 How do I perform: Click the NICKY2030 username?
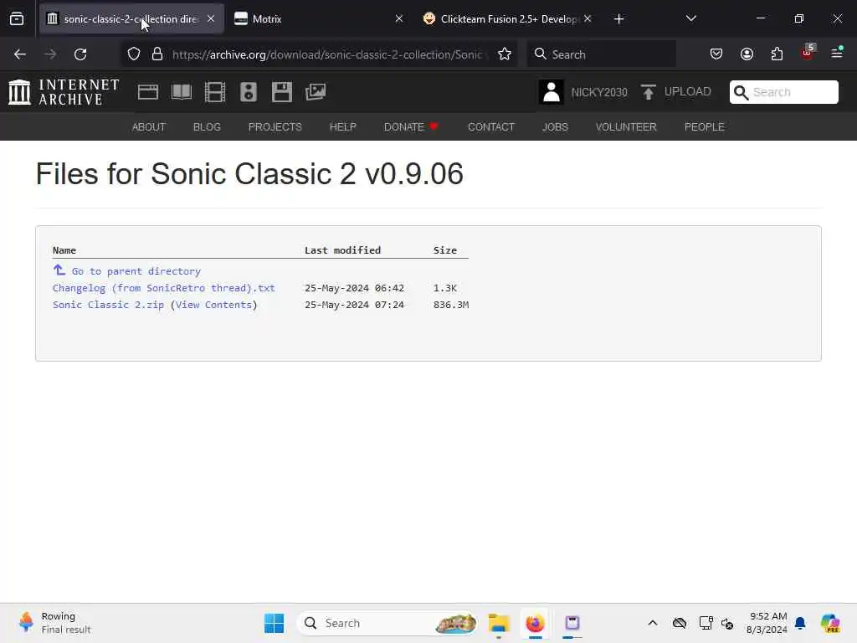599,92
